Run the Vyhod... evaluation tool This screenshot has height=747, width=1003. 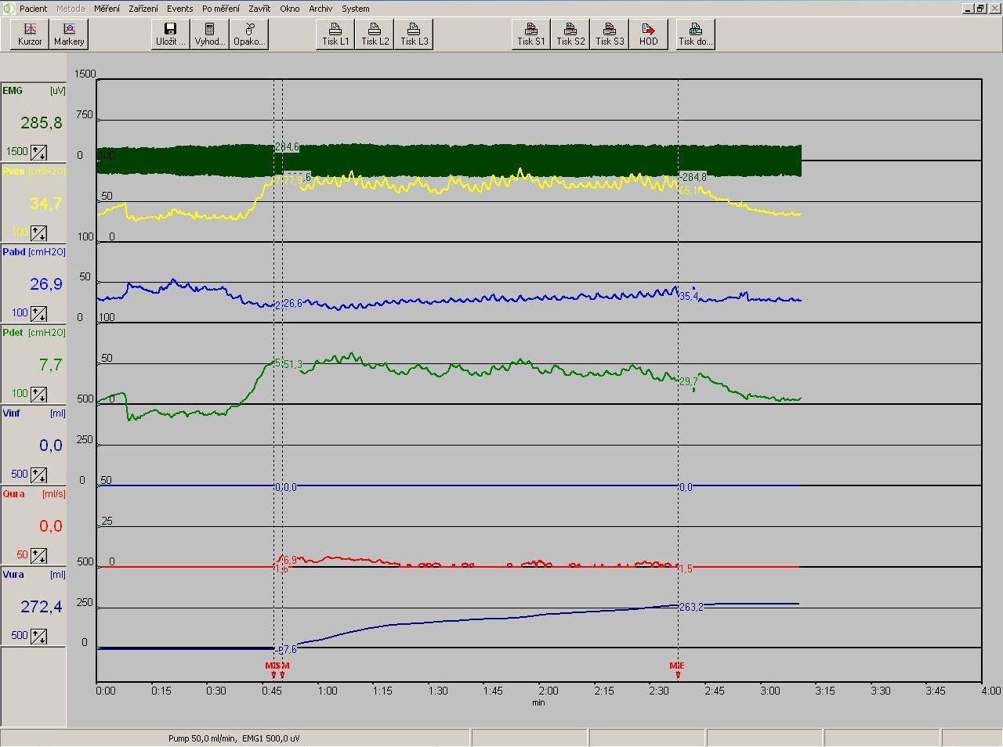(210, 34)
